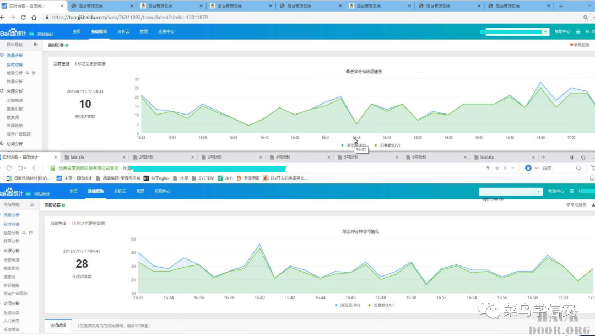The height and width of the screenshot is (336, 595).
Task: Open 入口页面 sidebar link in lower window
Action: 12,321
